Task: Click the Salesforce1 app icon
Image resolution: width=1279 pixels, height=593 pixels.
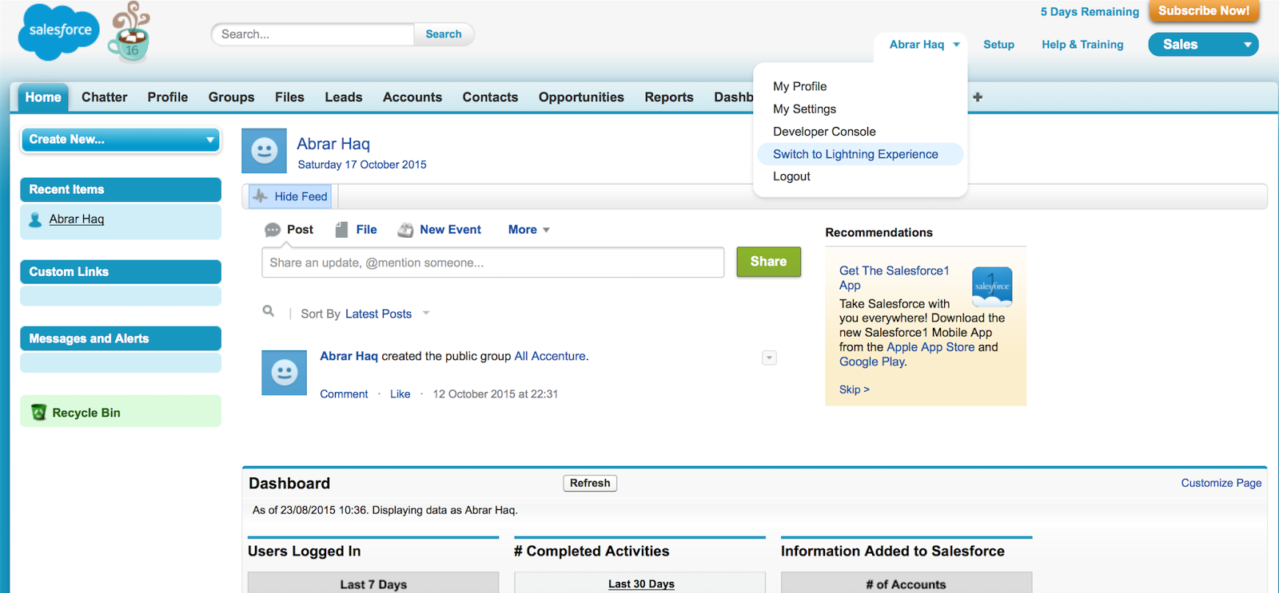Action: 992,287
